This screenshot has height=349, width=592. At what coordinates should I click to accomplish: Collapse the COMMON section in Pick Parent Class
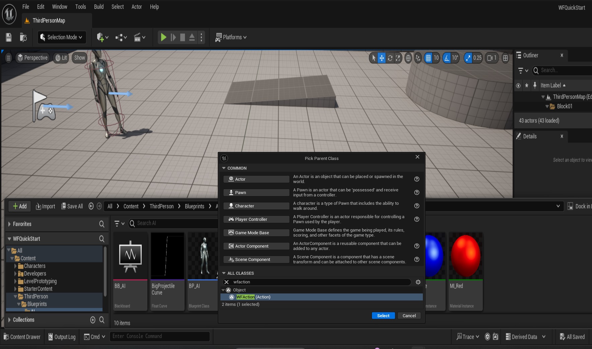224,168
